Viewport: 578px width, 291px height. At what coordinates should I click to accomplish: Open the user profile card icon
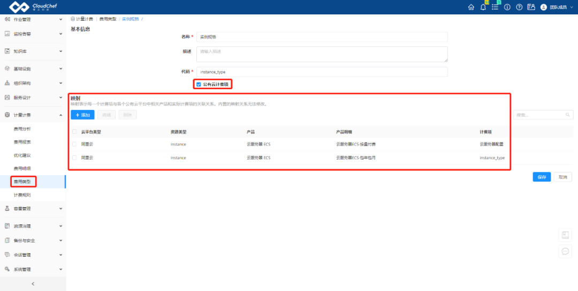pos(531,7)
